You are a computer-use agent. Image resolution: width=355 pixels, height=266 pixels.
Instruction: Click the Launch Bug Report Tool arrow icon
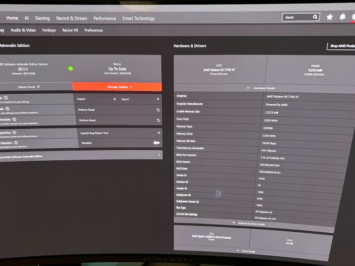(x=159, y=133)
